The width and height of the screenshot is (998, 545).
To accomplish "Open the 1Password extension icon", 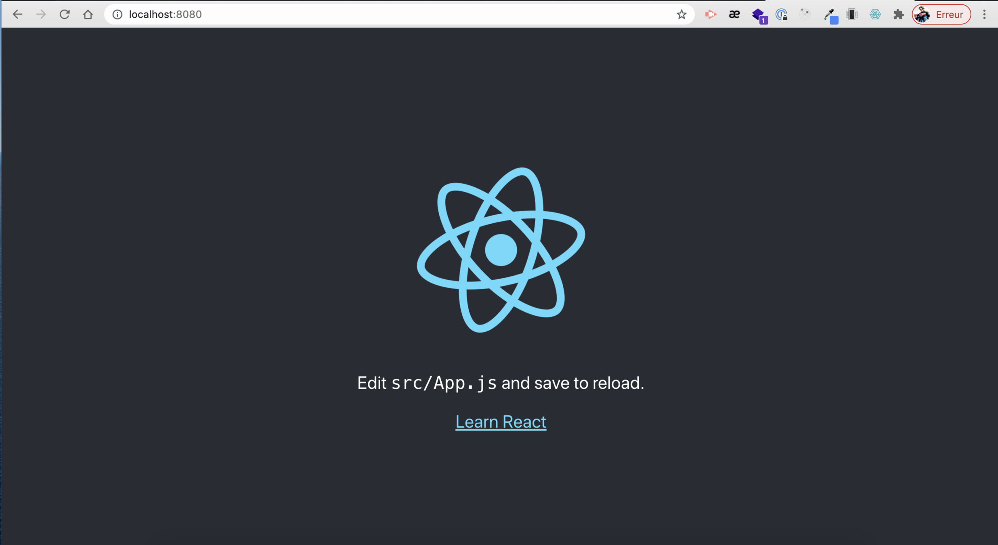I will [782, 15].
